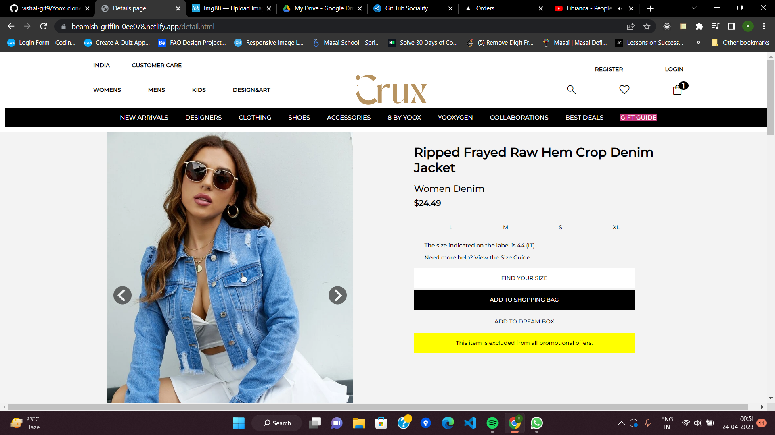Image resolution: width=775 pixels, height=435 pixels.
Task: Show hidden system tray icons
Action: [x=621, y=423]
